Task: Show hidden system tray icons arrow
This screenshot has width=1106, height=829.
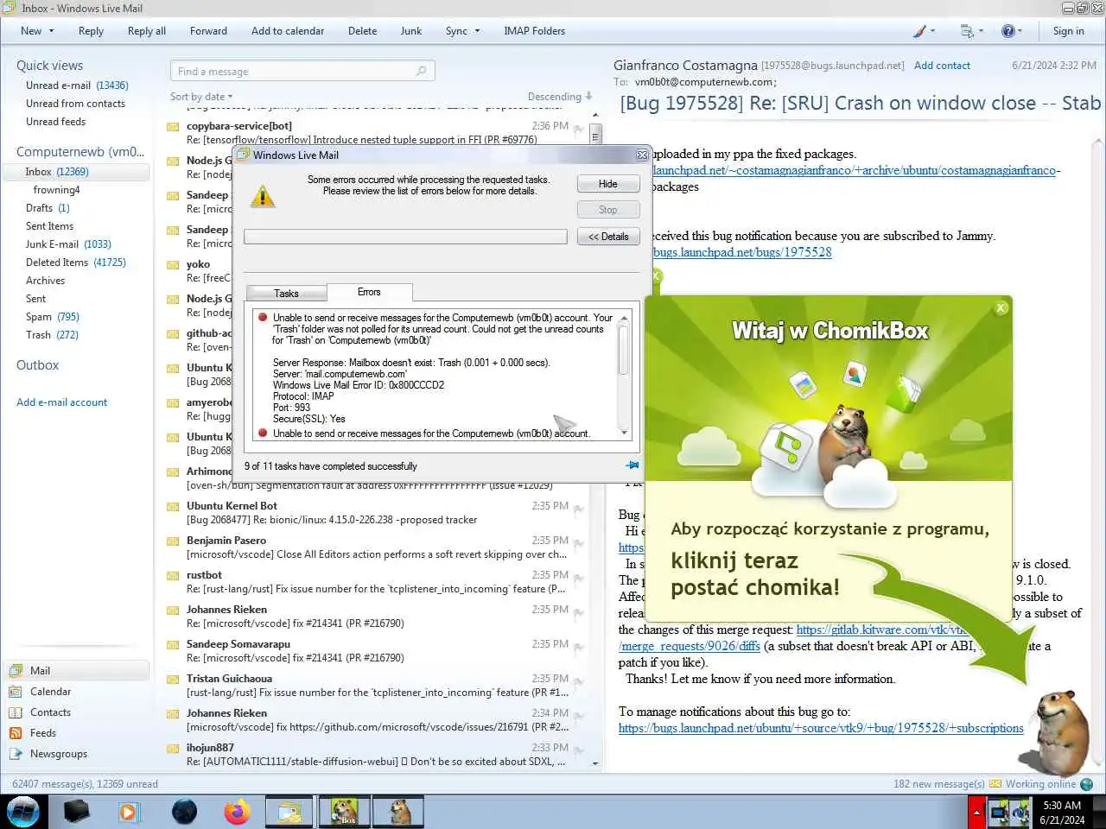Action: [977, 813]
